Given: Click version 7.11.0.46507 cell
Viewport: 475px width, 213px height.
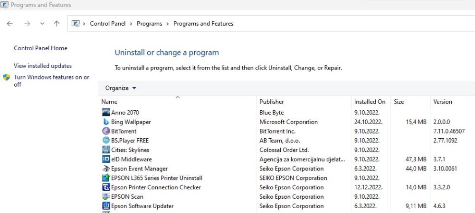Looking at the screenshot, I should [449, 131].
